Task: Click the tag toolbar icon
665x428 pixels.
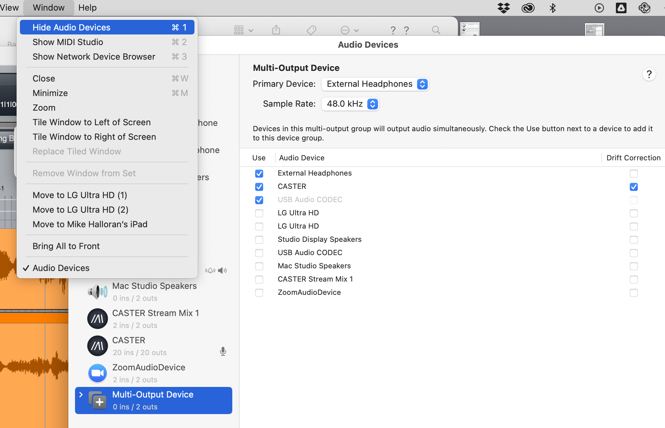Action: click(x=311, y=30)
